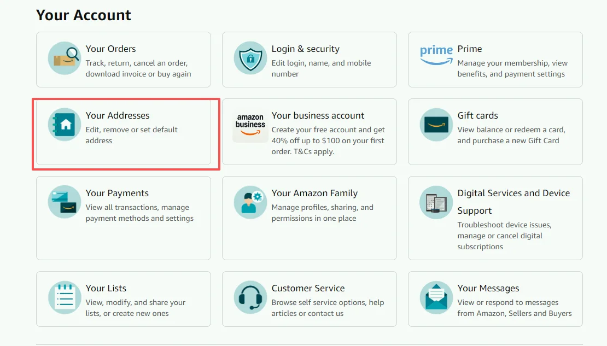Viewport: 607px width, 346px height.
Task: Select the Your Addresses title text
Action: (117, 115)
